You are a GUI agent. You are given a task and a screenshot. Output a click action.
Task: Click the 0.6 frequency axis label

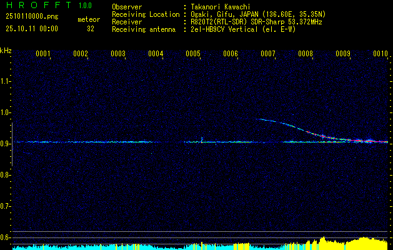[x=4, y=237]
